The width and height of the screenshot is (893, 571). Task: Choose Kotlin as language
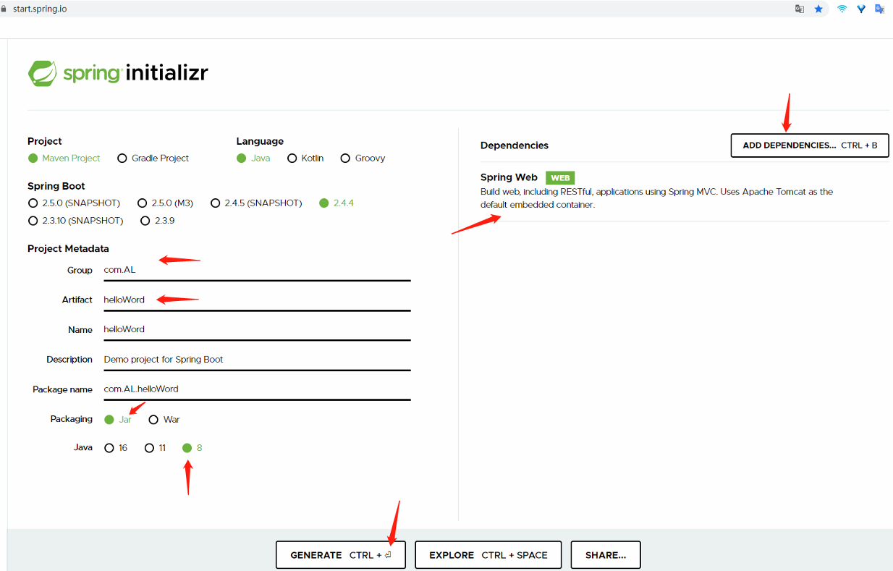[x=305, y=158]
